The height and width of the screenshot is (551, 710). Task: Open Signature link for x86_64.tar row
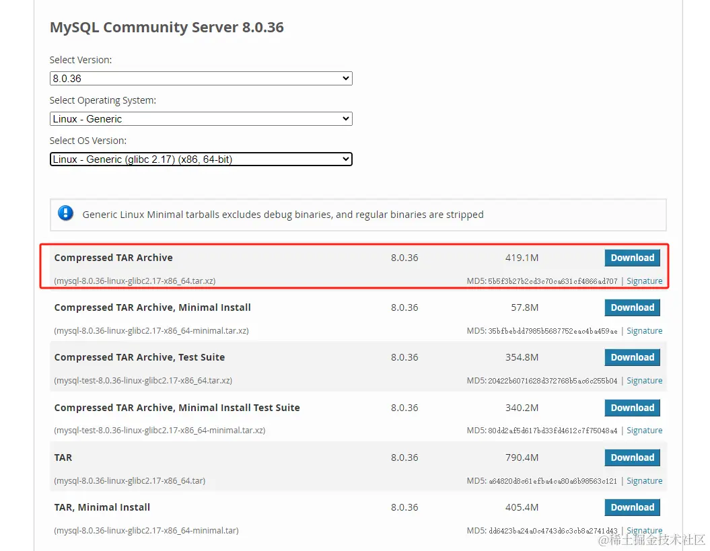coord(644,480)
